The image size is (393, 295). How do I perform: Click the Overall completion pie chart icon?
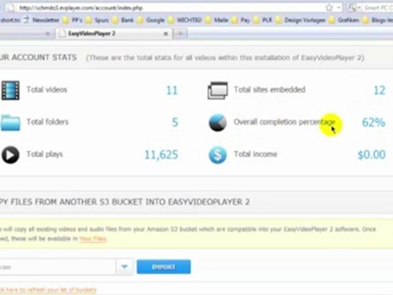[x=217, y=122]
